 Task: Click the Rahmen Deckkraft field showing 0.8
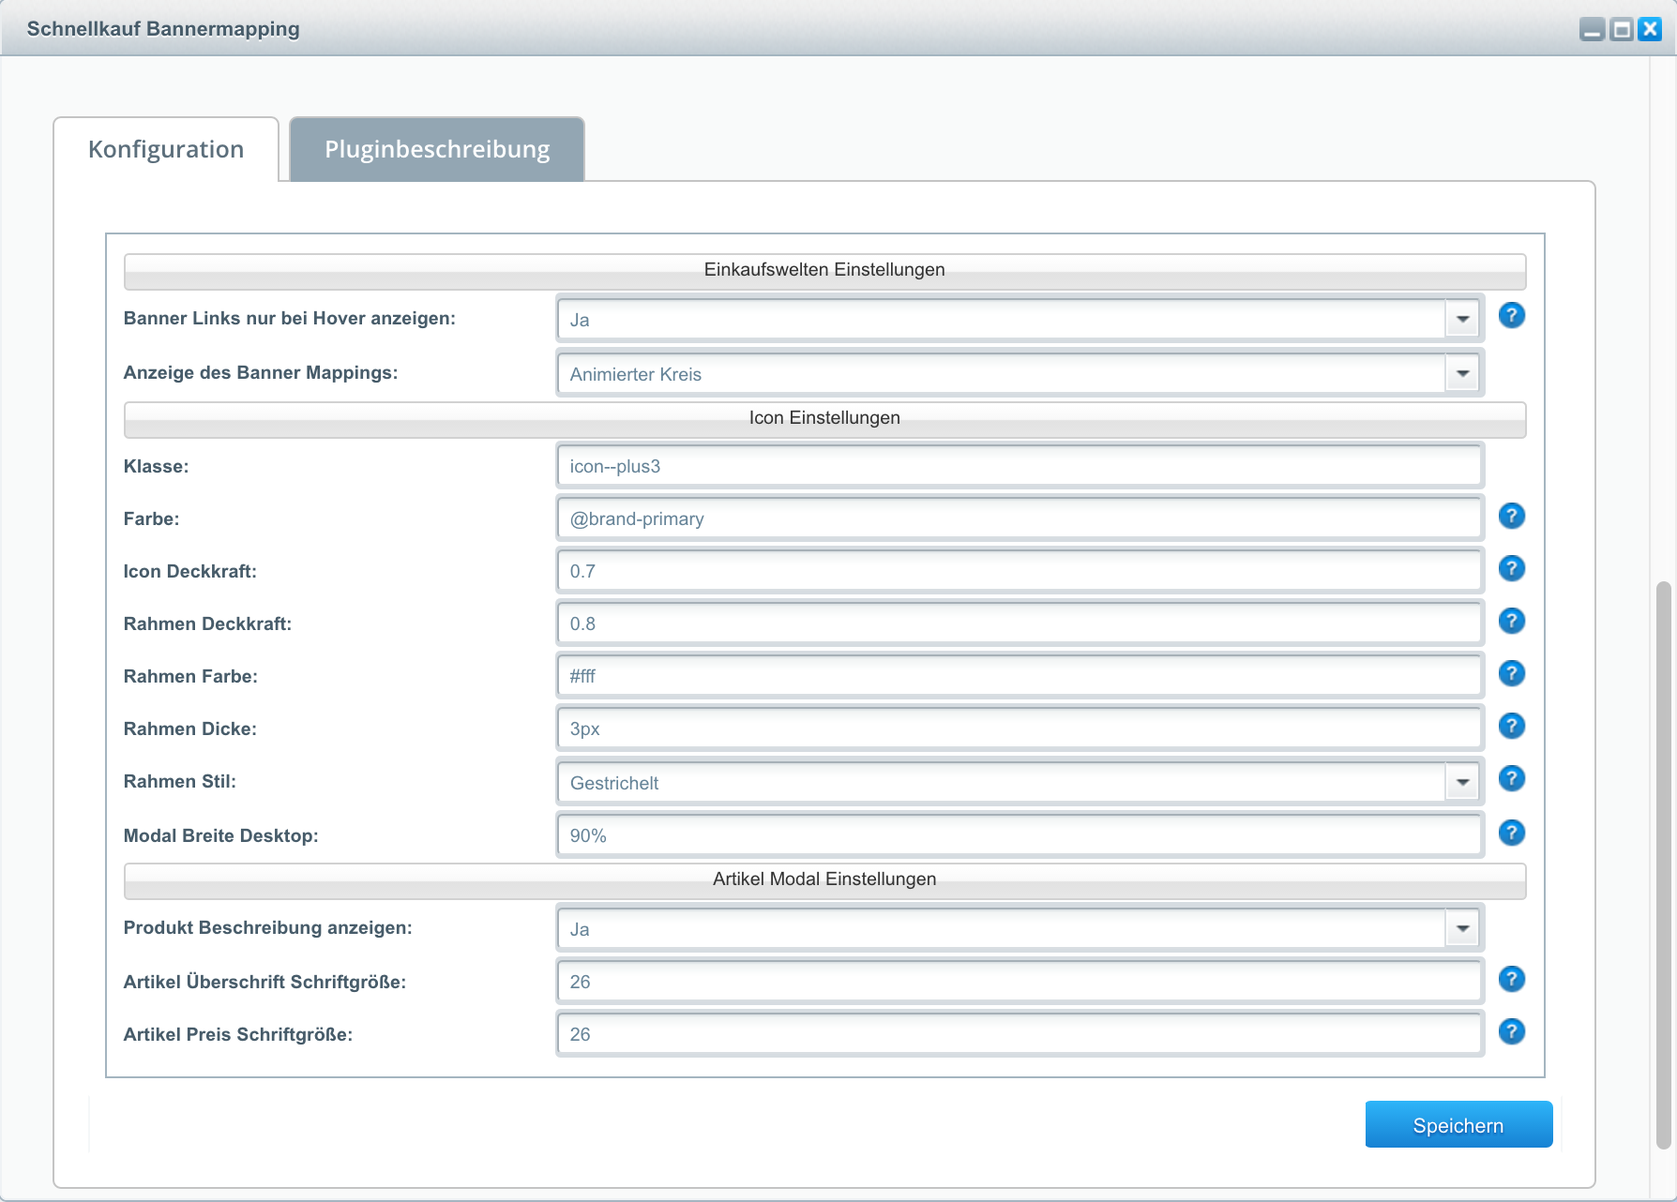(x=1020, y=624)
